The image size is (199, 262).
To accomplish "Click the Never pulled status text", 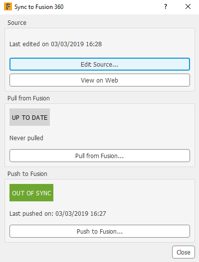I will [26, 138].
